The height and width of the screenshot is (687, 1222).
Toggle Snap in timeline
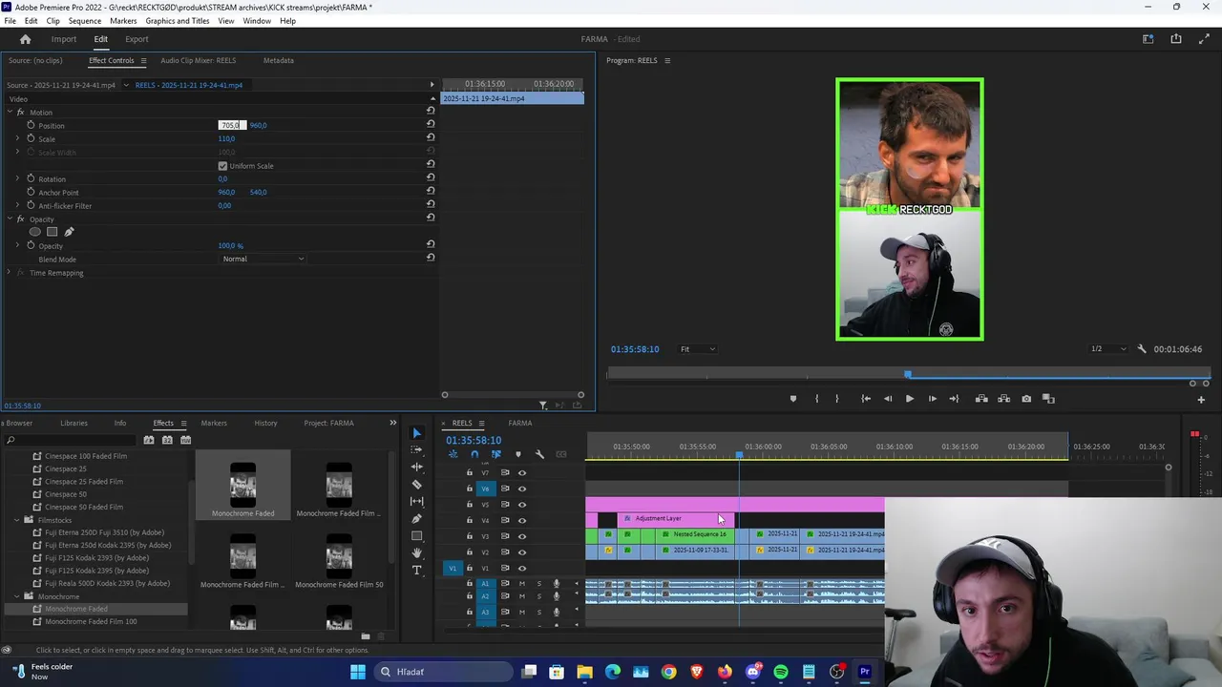[474, 454]
